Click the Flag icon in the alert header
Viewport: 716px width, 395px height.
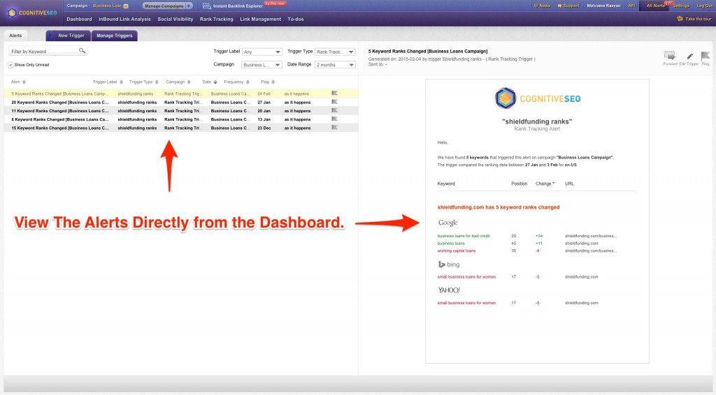point(705,57)
